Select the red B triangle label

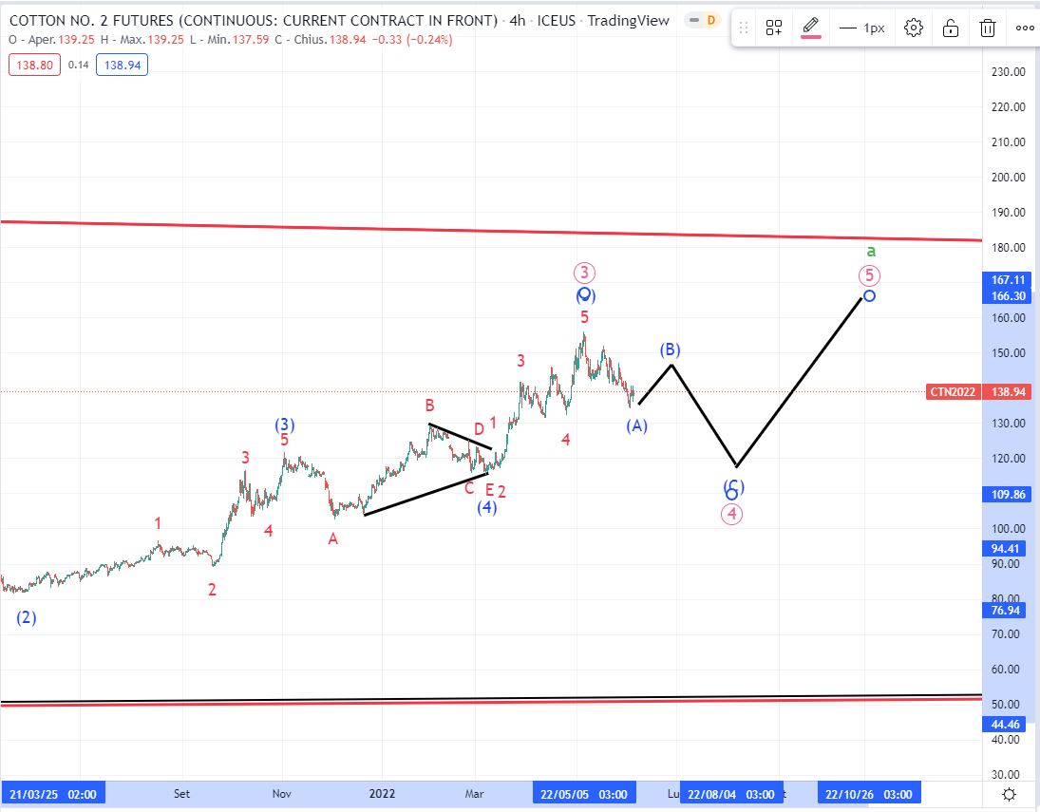tap(430, 406)
